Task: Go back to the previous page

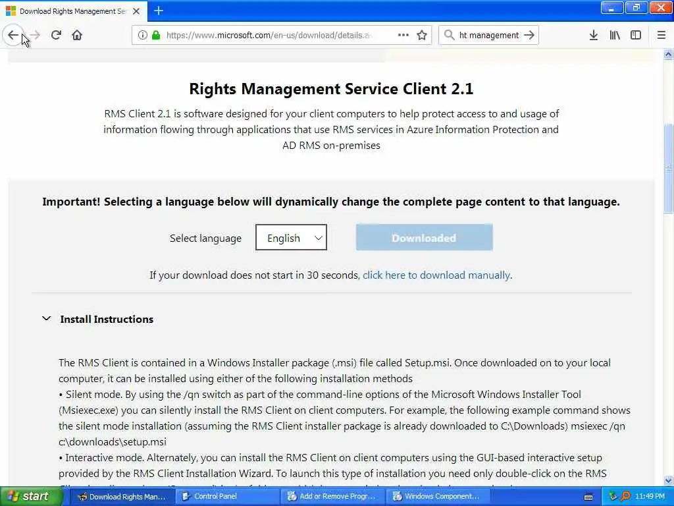Action: (x=13, y=35)
